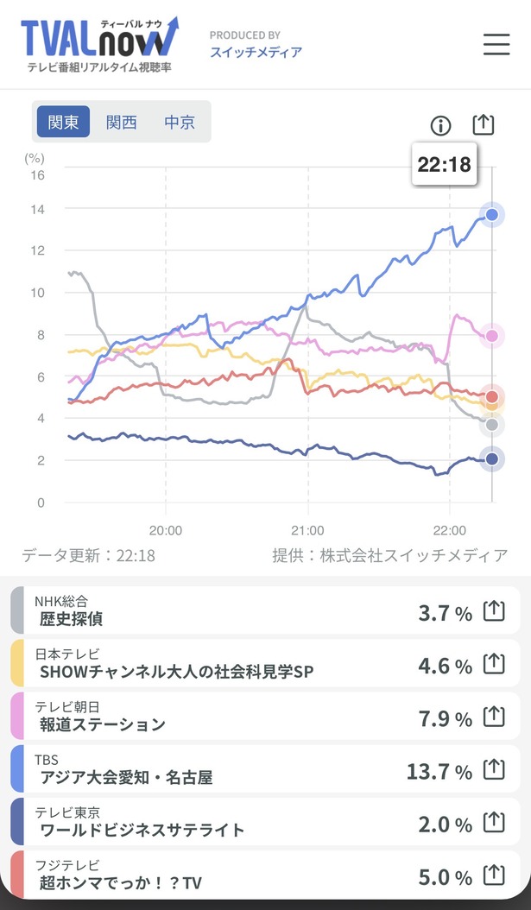Open the 報道ステーション program row
Screen dimensions: 531x910
[265, 716]
